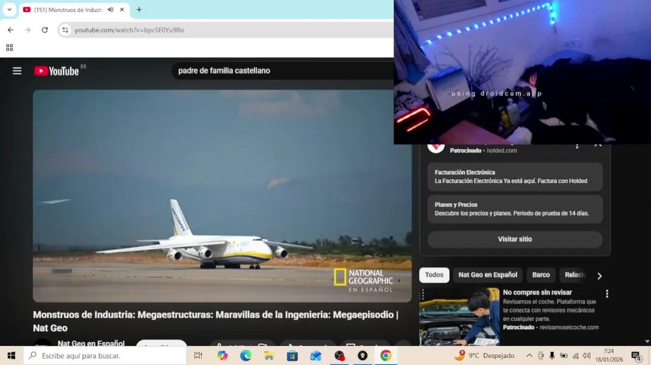Open the holded.com sponsored link
This screenshot has height=365, width=651.
[502, 151]
